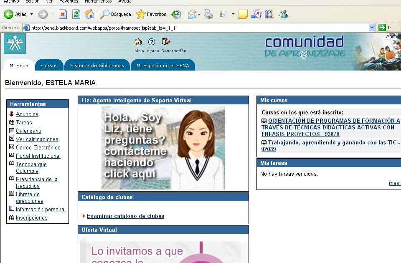
Task: Click the Correo Electrónico envelope icon
Action: point(12,147)
